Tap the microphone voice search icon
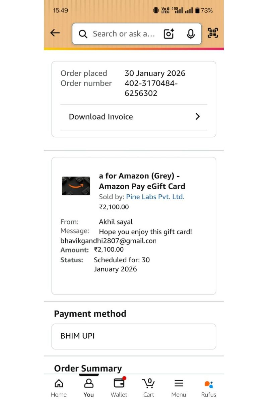The height and width of the screenshot is (402, 268). (191, 34)
